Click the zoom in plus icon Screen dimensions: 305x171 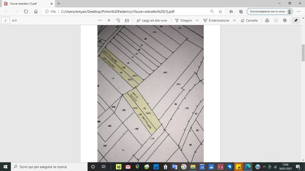point(109,21)
